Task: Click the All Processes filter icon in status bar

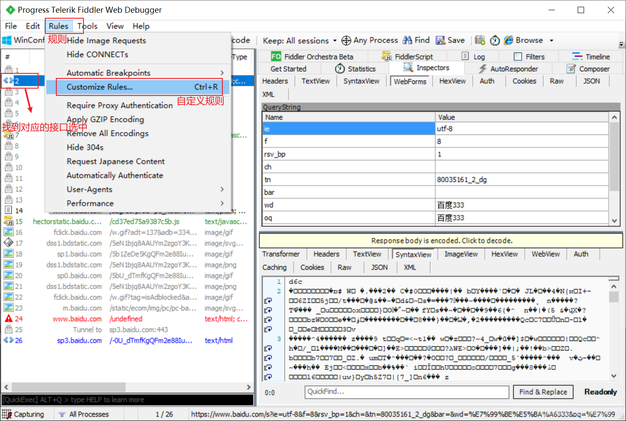Action: [62, 414]
